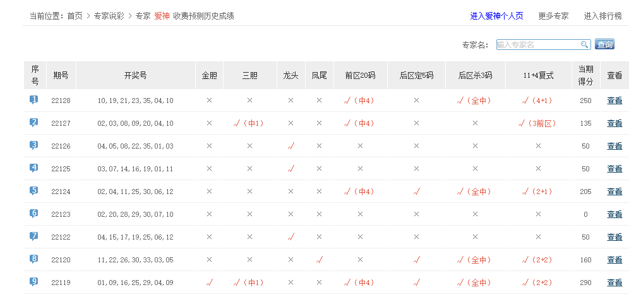Open 查看 link for issue 22124
This screenshot has height=299, width=629.
(x=614, y=192)
